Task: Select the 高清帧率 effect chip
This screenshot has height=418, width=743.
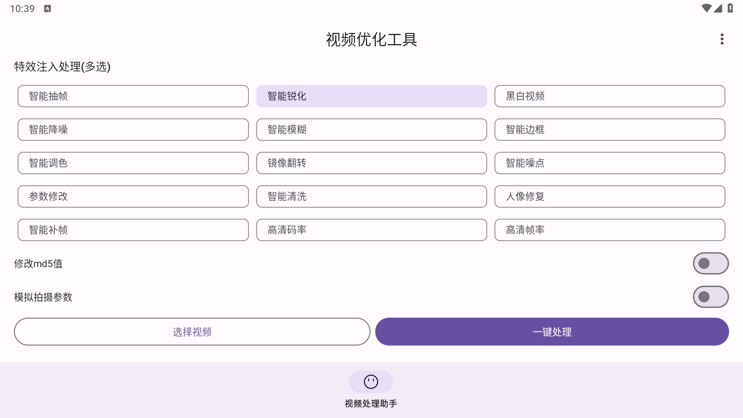Action: [x=610, y=230]
